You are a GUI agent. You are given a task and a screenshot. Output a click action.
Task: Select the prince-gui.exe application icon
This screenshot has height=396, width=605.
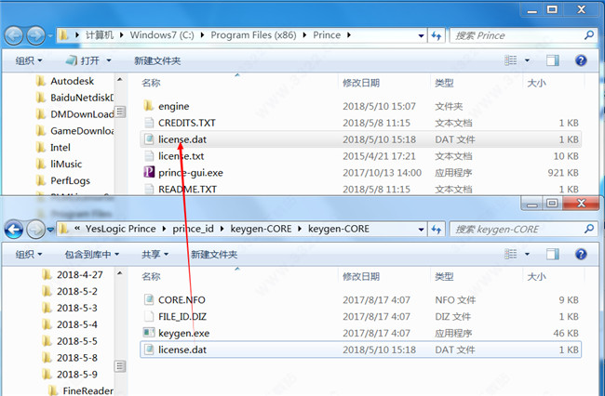149,172
